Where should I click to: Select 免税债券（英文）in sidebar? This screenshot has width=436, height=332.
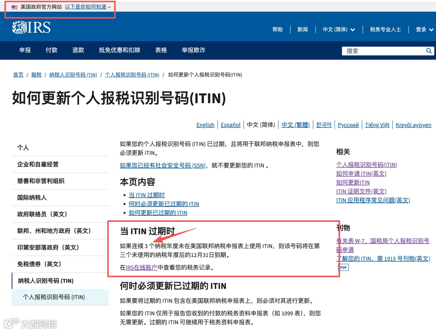point(60,264)
